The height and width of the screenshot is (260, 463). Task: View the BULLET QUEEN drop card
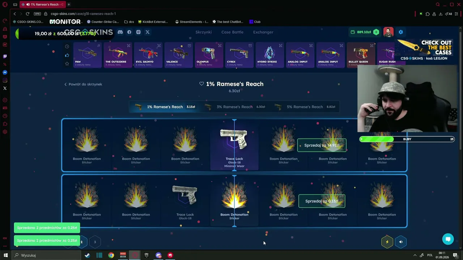361,55
